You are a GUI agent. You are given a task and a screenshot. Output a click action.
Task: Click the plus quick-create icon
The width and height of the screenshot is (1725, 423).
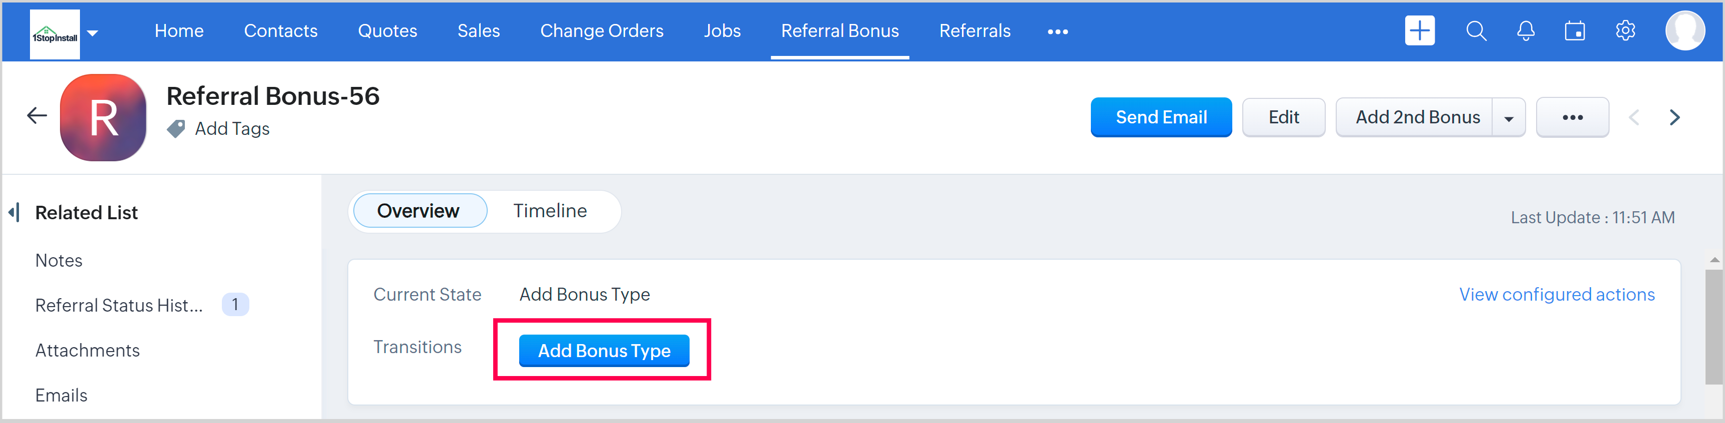coord(1419,31)
